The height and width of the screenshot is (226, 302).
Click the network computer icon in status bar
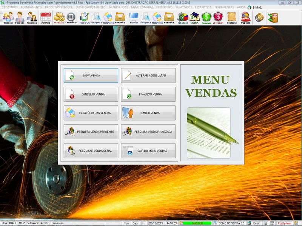click(272, 223)
